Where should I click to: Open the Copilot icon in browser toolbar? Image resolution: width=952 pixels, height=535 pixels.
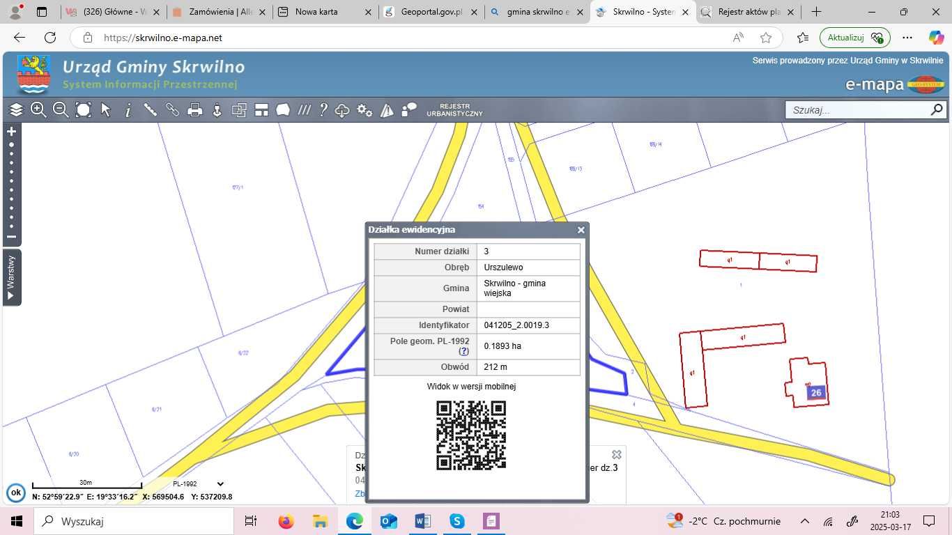pyautogui.click(x=936, y=38)
